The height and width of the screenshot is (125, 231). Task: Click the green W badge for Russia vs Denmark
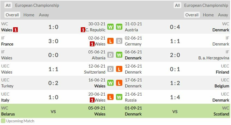click(119, 97)
